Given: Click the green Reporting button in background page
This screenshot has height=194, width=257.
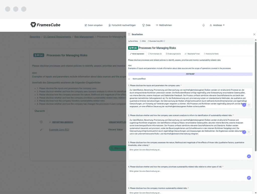Looking at the screenshot, I should 118,148.
